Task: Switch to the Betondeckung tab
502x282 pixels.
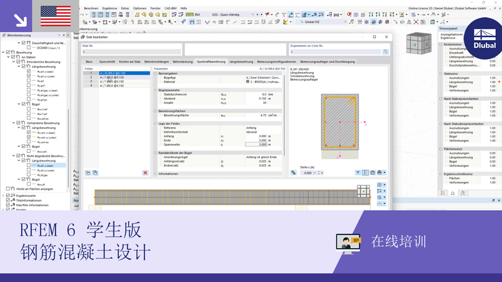Action: [x=183, y=61]
